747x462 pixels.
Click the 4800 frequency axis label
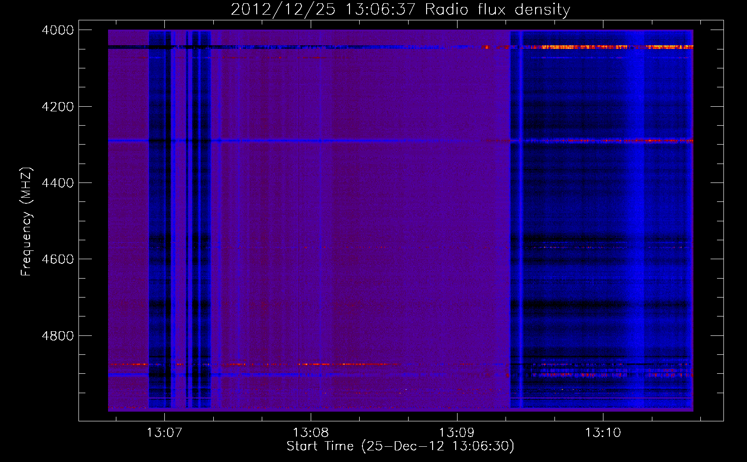coord(58,336)
